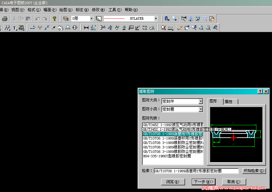
Task: Click the 取消(C) button
Action: tap(234, 182)
